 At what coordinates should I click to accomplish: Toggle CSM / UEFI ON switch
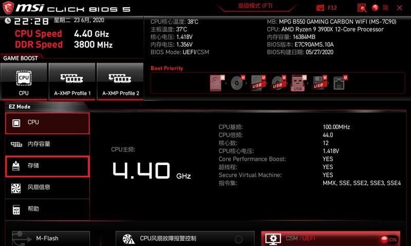pos(389,239)
